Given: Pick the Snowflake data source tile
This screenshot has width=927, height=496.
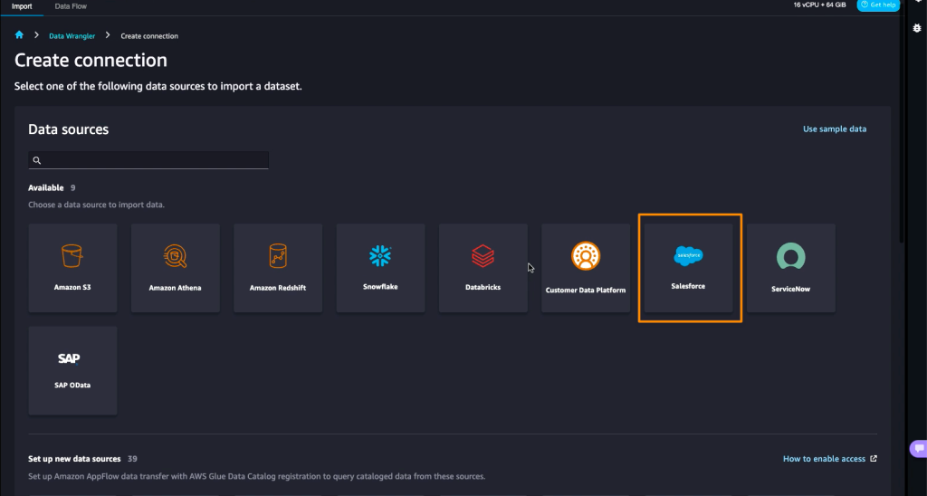Looking at the screenshot, I should click(380, 268).
